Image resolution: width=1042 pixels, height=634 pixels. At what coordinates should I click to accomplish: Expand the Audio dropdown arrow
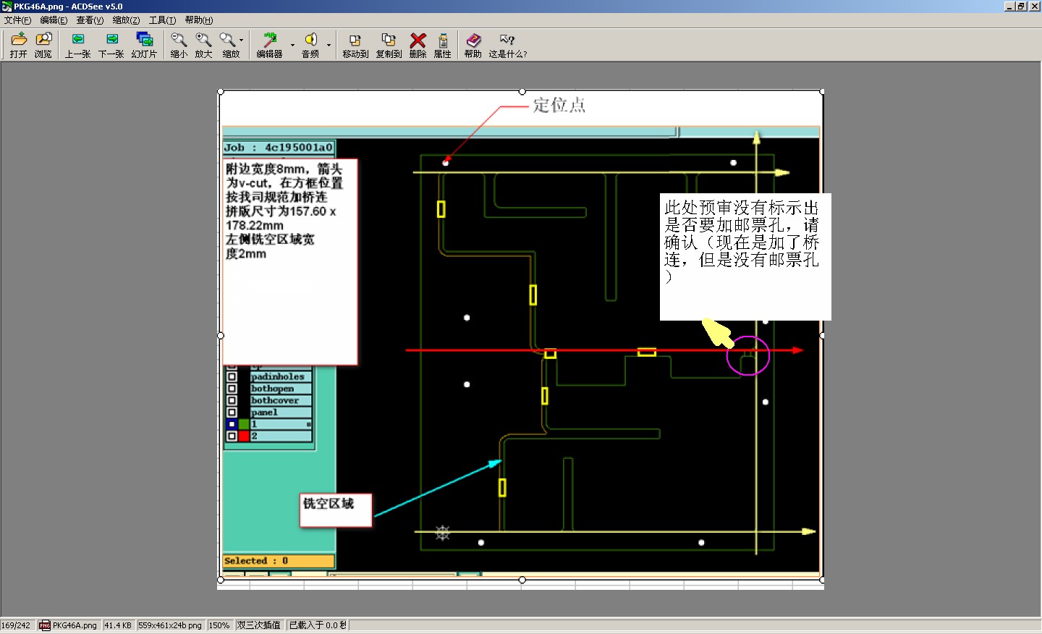click(x=329, y=45)
